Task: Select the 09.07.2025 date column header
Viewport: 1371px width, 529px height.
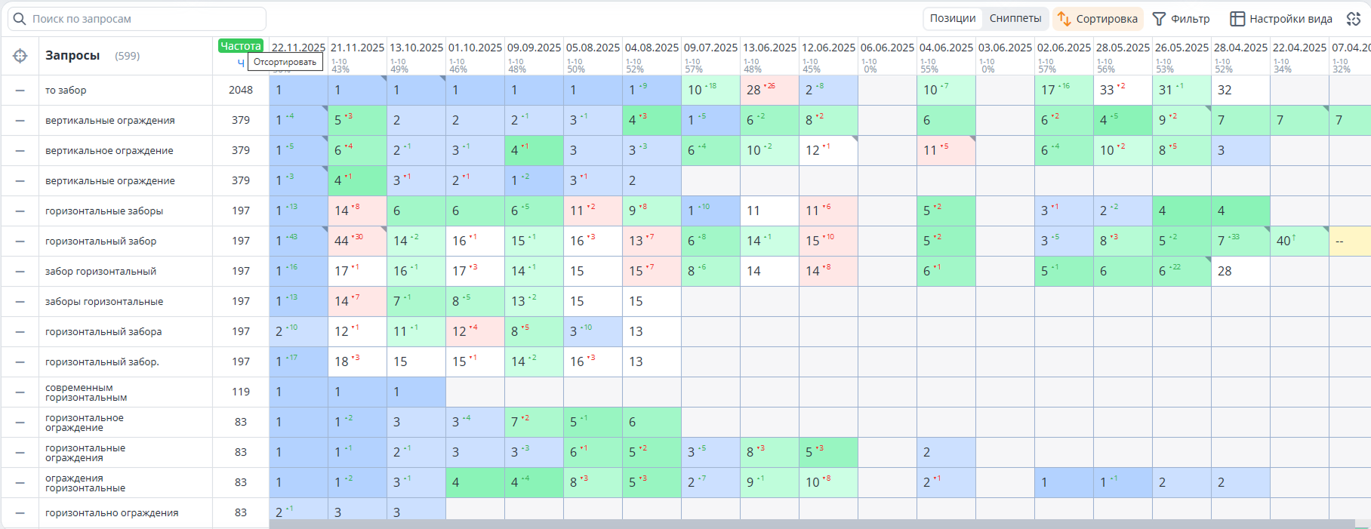Action: (710, 48)
